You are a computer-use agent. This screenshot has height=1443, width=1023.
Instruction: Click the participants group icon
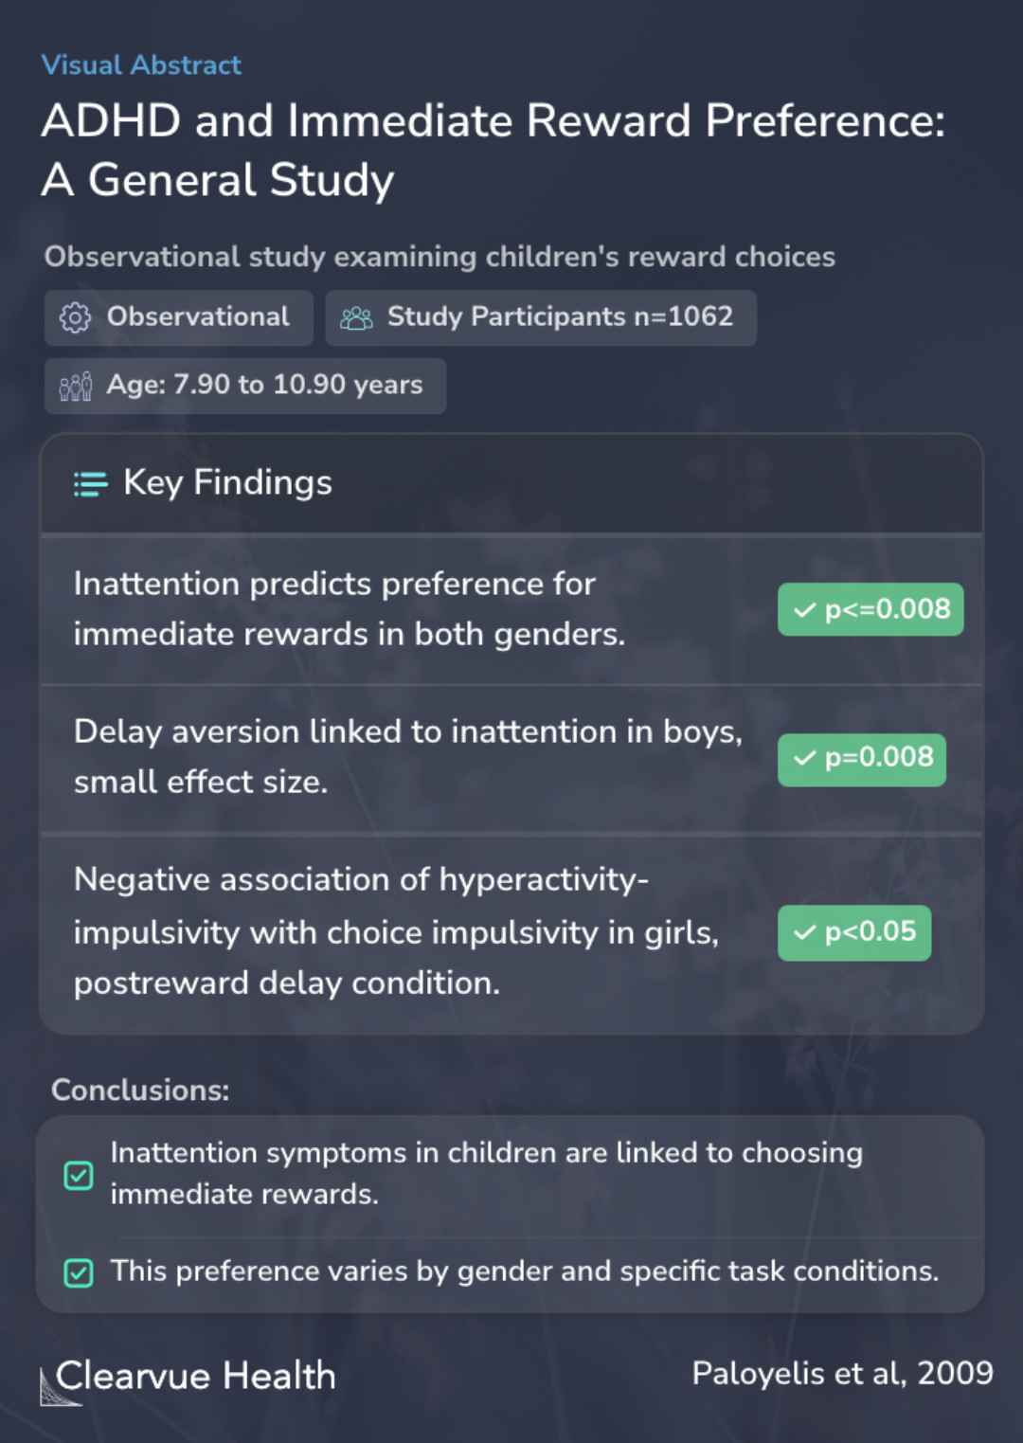tap(356, 318)
